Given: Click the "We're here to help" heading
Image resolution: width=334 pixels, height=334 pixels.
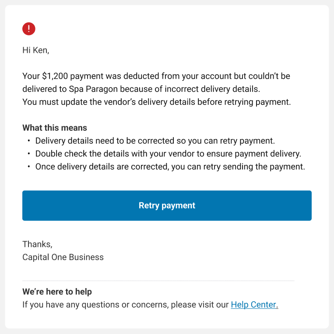Looking at the screenshot, I should 57,292.
